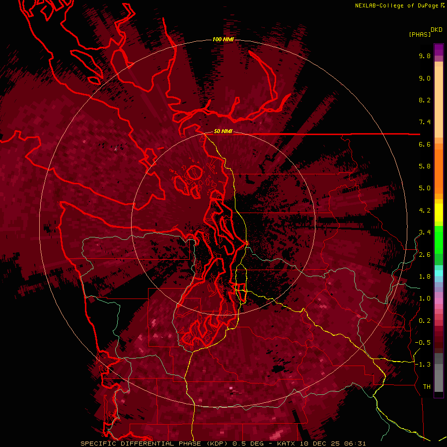
Task: Click the 1.0 scale value
Action: click(x=425, y=298)
